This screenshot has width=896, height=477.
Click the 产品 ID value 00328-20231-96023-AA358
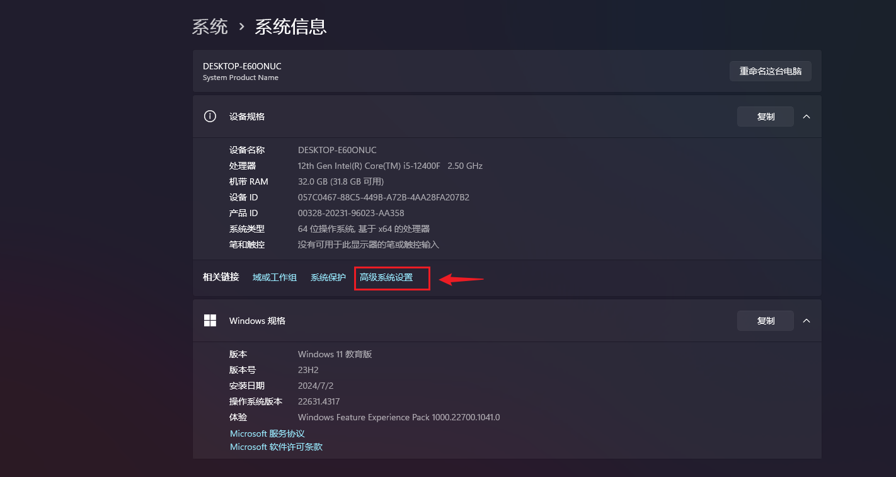[x=351, y=213]
